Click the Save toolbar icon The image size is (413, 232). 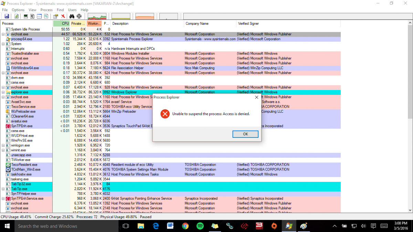tap(7, 16)
